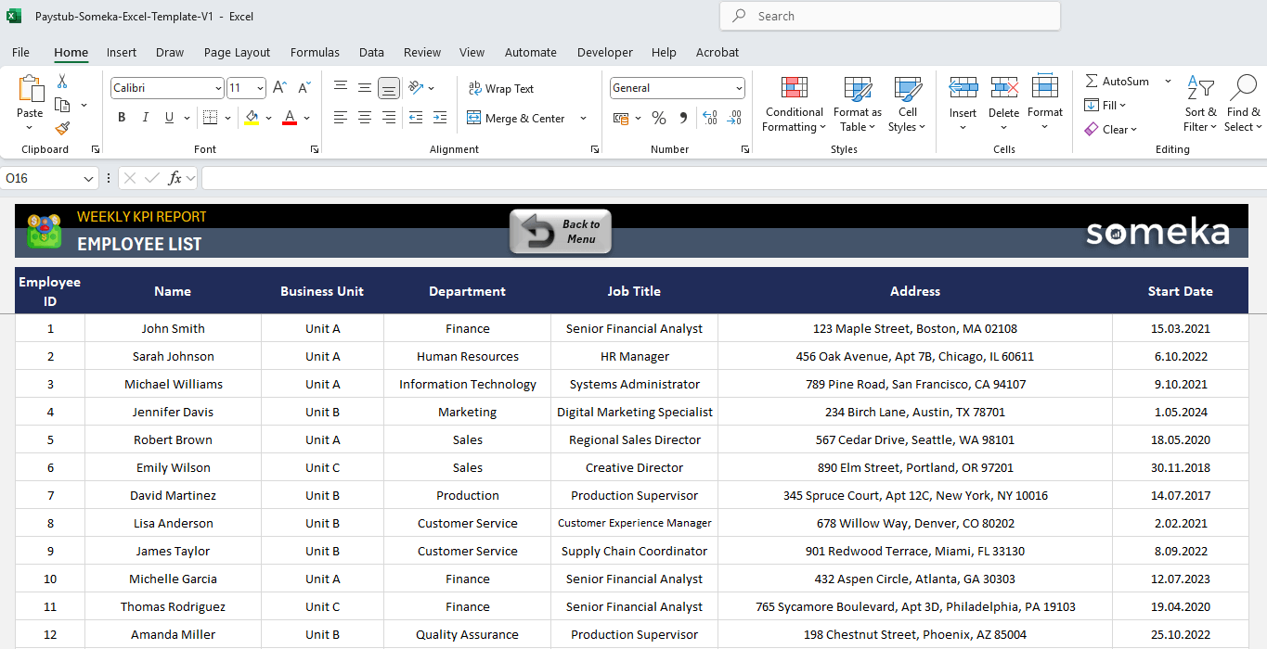Click the Search box in title bar
The width and height of the screenshot is (1267, 649).
click(x=889, y=16)
